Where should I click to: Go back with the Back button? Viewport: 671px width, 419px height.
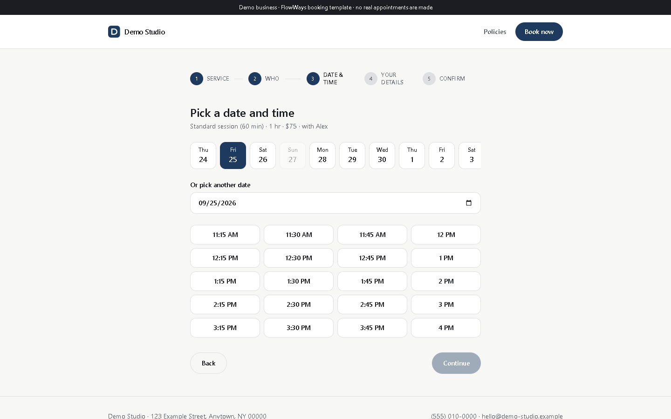208,363
